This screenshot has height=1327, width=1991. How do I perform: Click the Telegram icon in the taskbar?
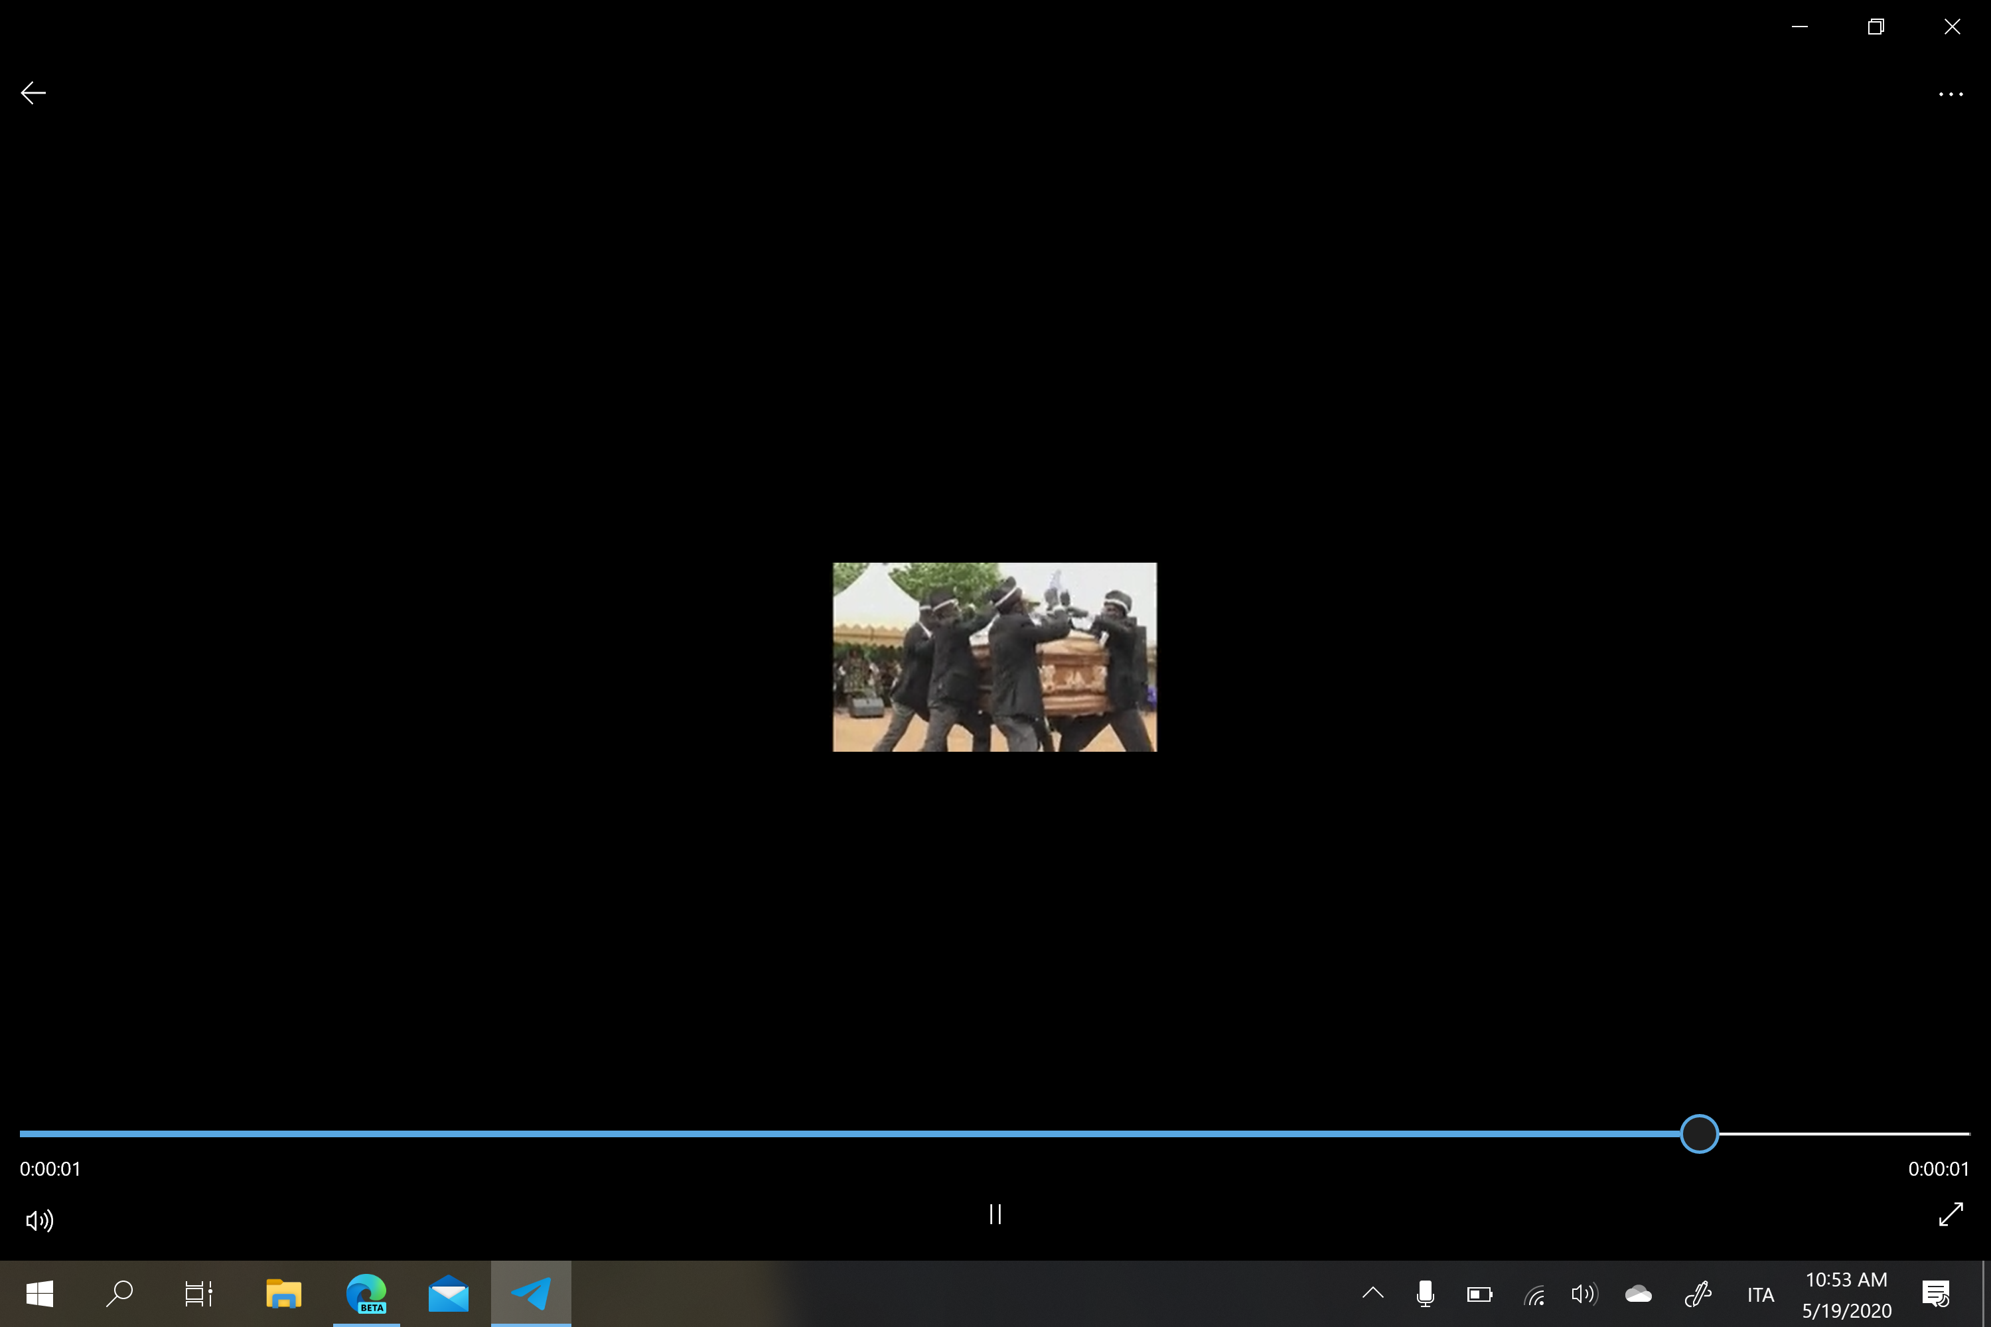pyautogui.click(x=532, y=1293)
